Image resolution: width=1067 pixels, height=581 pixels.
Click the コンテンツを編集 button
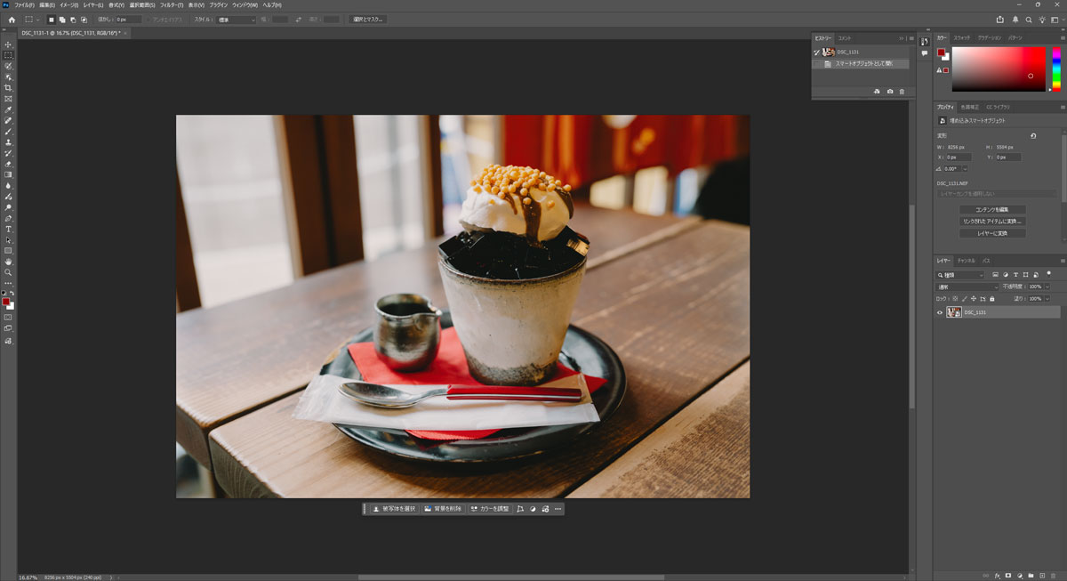(x=991, y=210)
